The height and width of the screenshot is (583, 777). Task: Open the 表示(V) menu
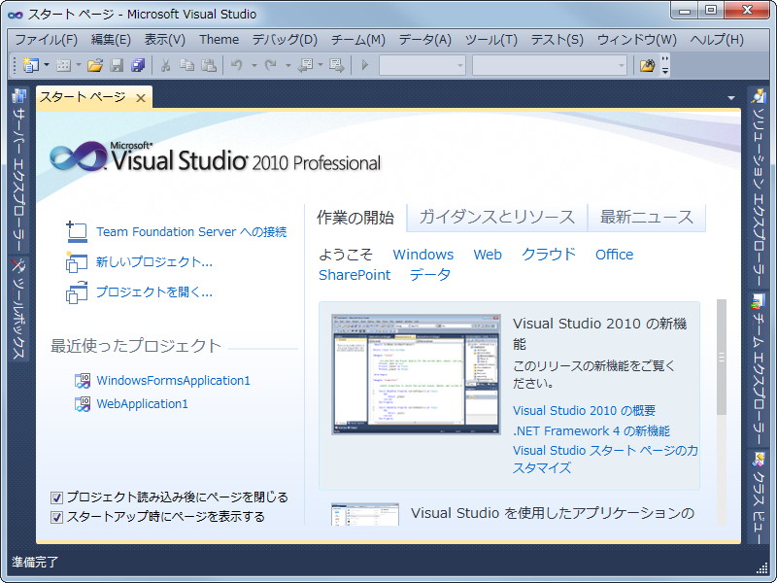pyautogui.click(x=164, y=40)
